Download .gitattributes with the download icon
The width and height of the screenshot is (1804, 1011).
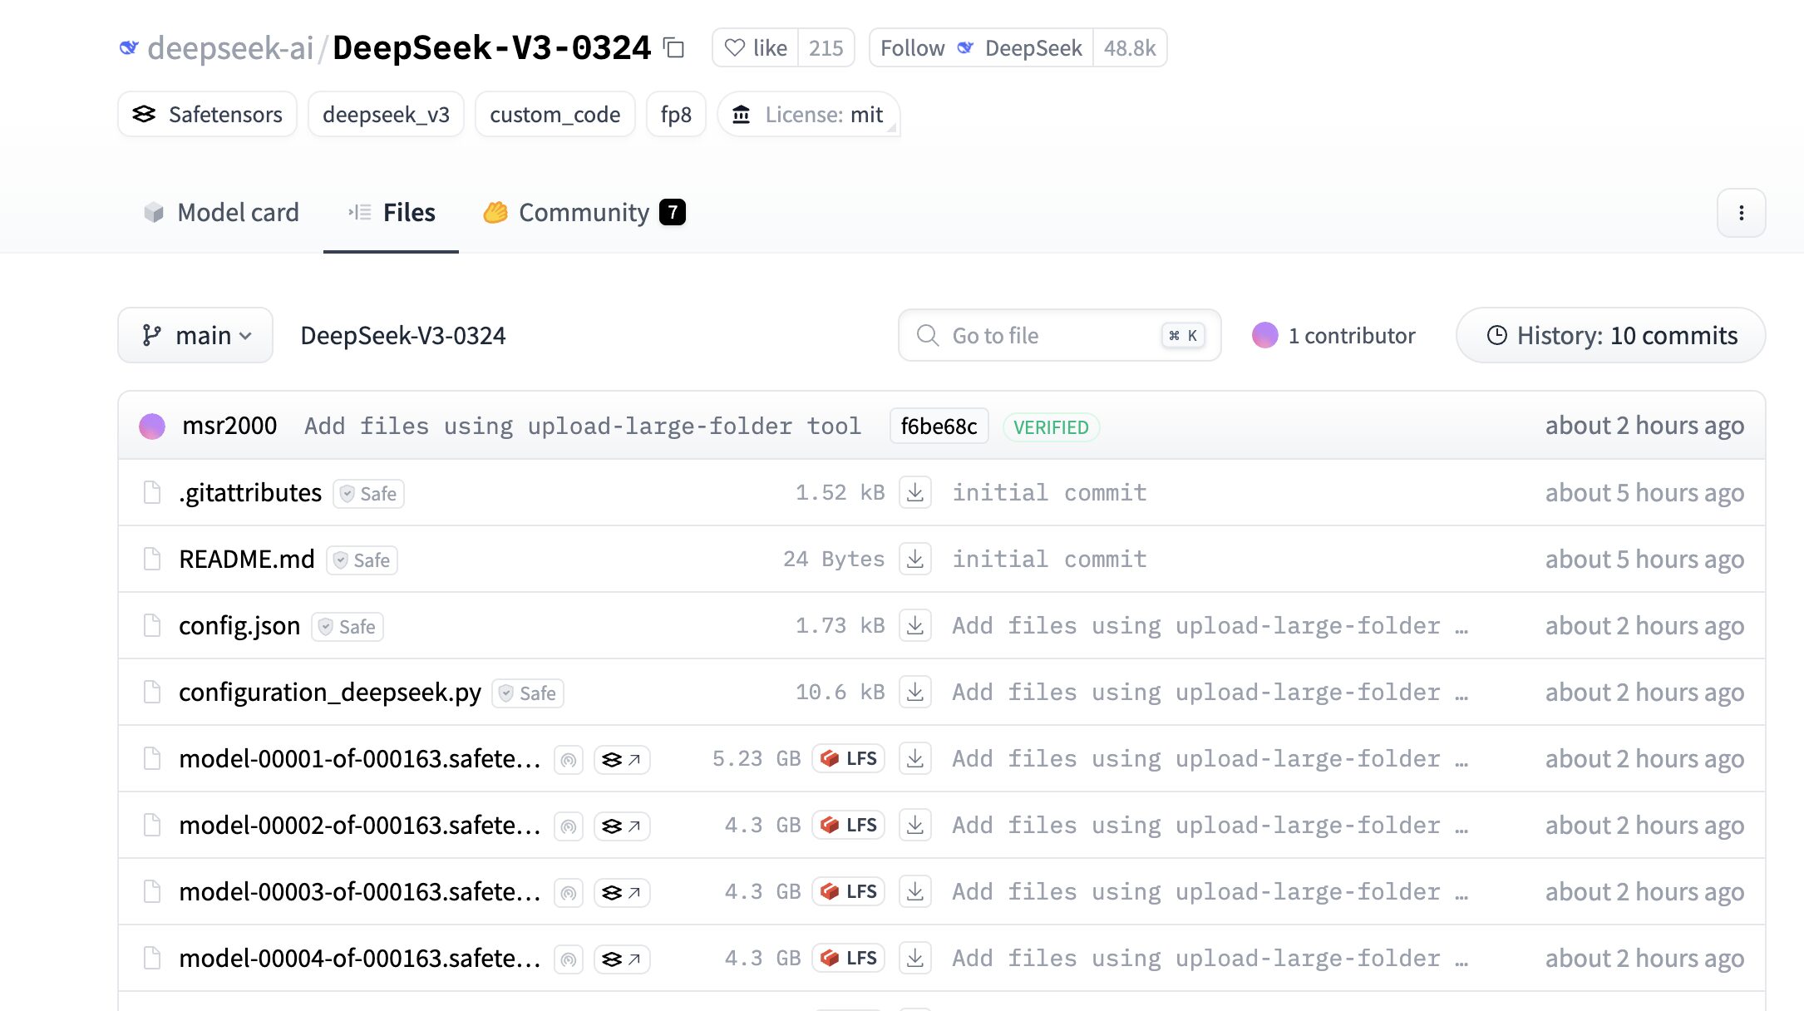point(914,492)
